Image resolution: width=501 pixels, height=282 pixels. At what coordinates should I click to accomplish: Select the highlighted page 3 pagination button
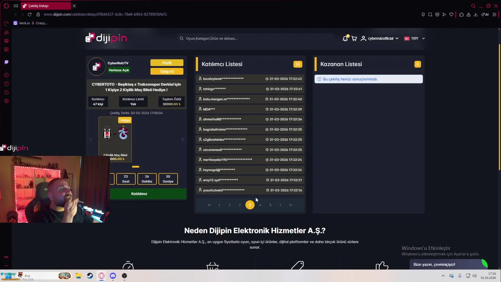pyautogui.click(x=250, y=205)
